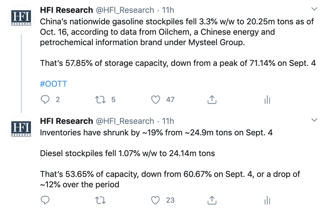Open HFI Research name on first tweet
This screenshot has width=325, height=210.
[67, 10]
